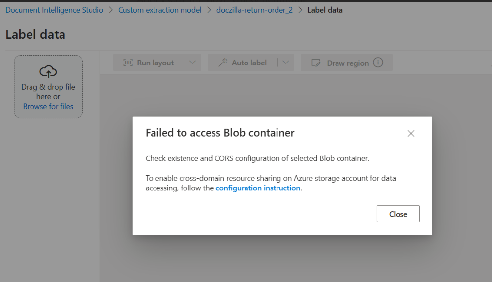Image resolution: width=492 pixels, height=282 pixels.
Task: Select the Label data breadcrumb item
Action: click(325, 10)
